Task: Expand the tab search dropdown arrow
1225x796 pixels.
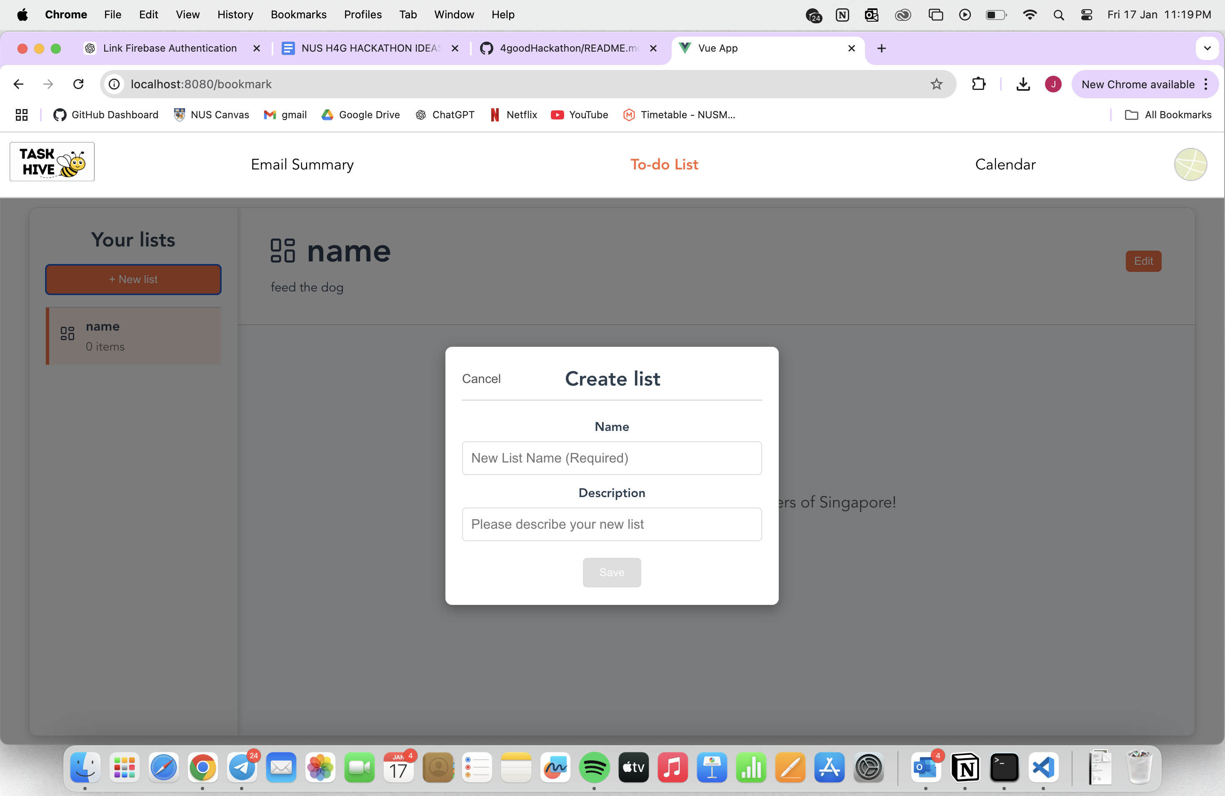Action: tap(1207, 48)
